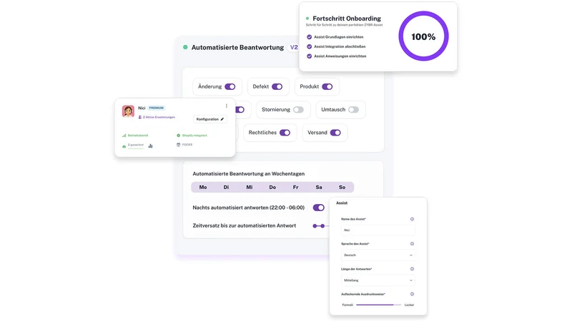
Task: Click the 2 gesendet count text
Action: (x=135, y=145)
